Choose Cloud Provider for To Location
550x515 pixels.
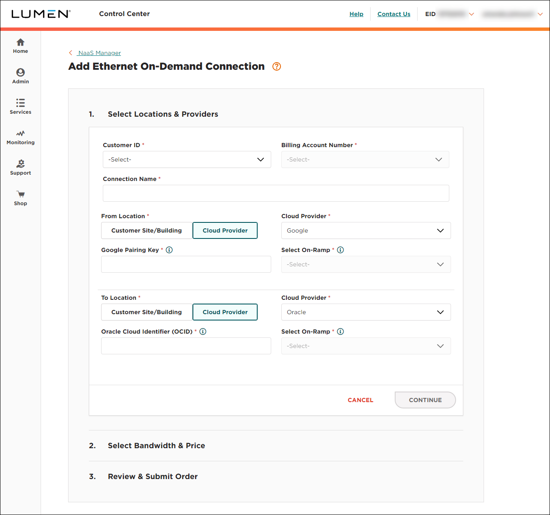[225, 312]
